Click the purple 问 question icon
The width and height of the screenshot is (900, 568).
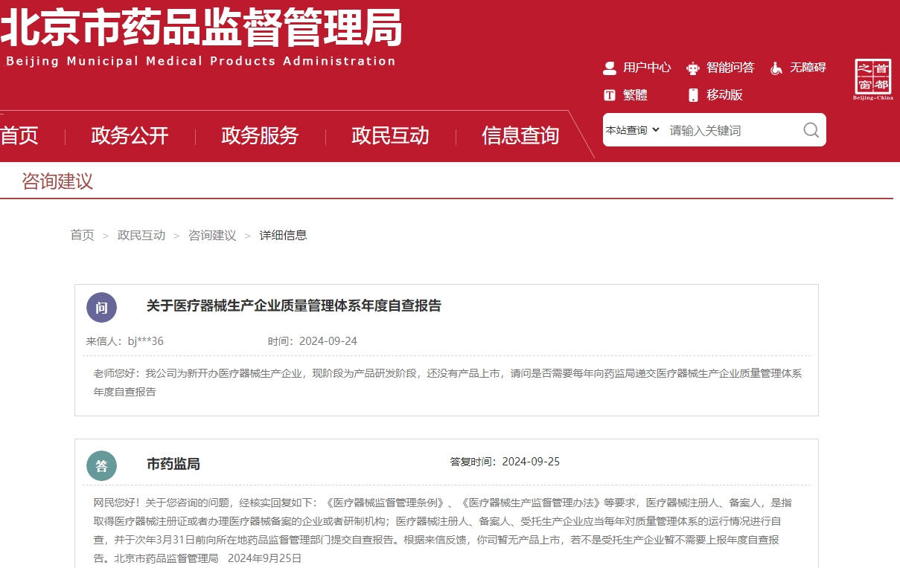pos(102,307)
